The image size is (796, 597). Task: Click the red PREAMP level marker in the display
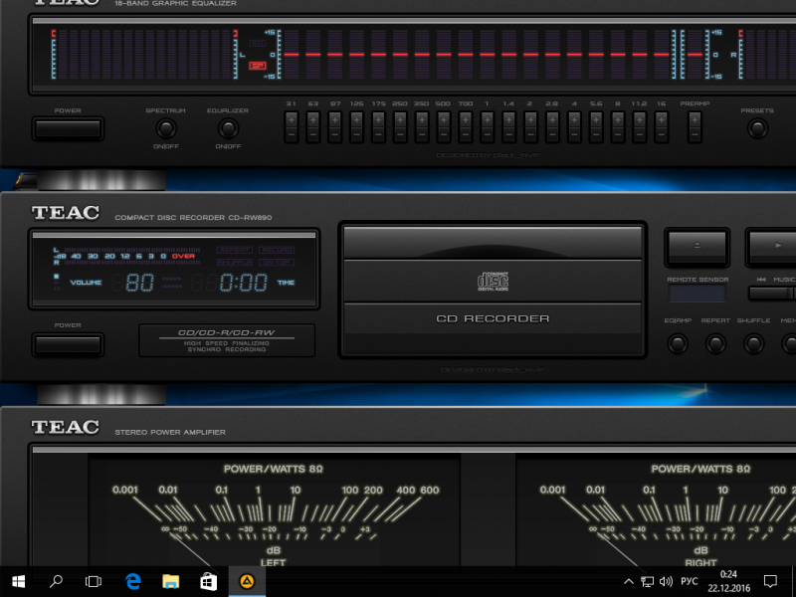695,55
